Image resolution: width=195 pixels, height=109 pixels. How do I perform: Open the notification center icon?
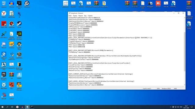pyautogui.click(x=192, y=107)
